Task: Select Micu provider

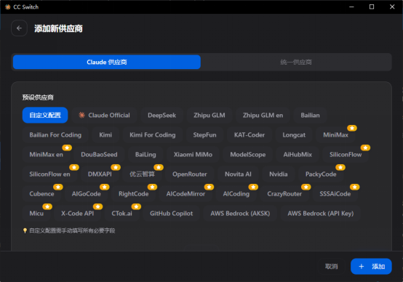Action: point(36,214)
